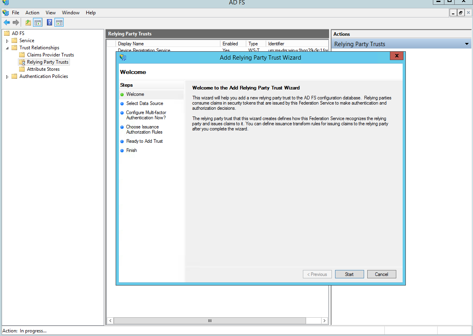Select Attribute Stores in tree
The image size is (473, 336).
point(43,69)
